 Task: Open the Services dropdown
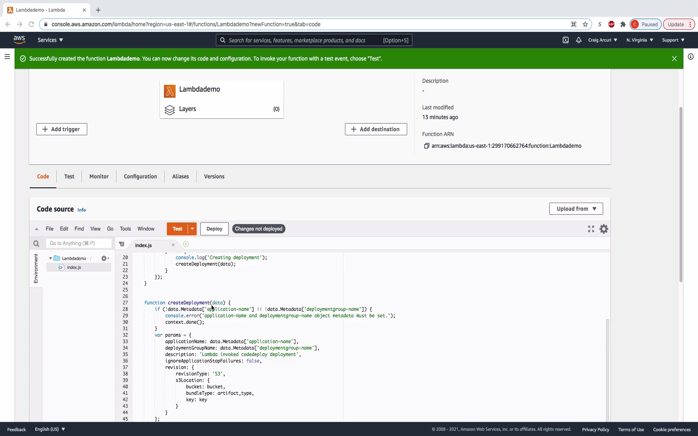[x=50, y=40]
